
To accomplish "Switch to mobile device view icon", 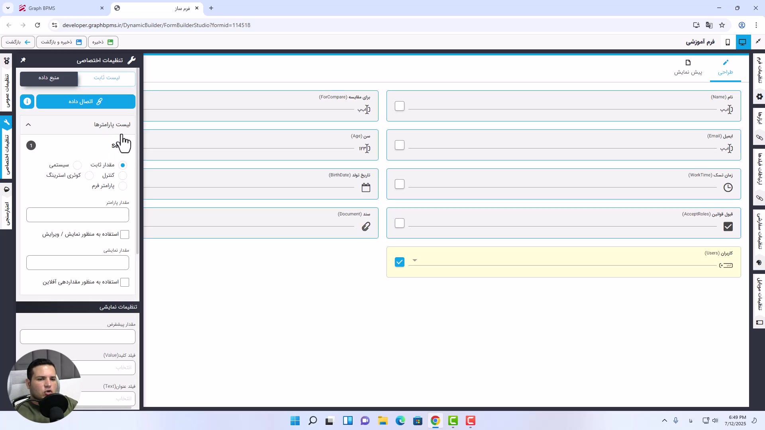I will coord(728,42).
